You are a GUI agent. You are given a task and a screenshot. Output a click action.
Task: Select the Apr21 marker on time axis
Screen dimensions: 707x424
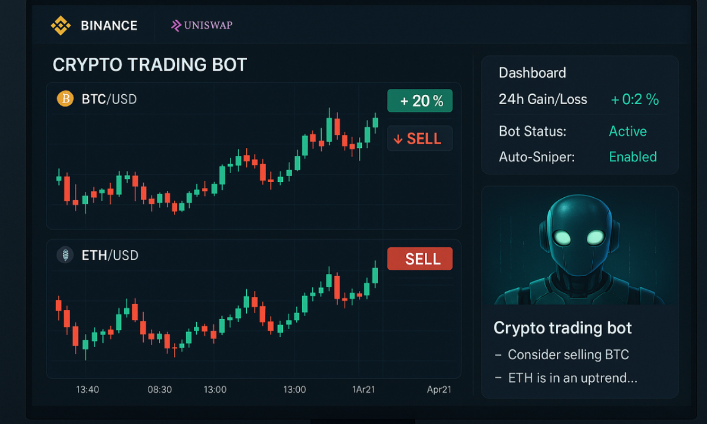(440, 389)
